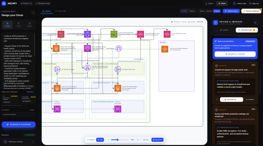Zoom in with the plus icon
263x146 pixels.
138,140
